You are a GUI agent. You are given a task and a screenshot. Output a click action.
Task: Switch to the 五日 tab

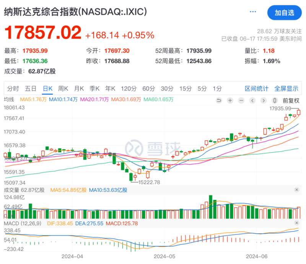(31, 89)
